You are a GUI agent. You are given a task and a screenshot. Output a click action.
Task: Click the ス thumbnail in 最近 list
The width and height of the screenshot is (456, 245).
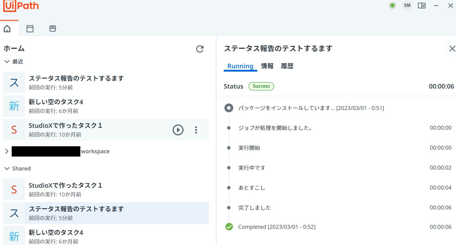[x=14, y=82]
